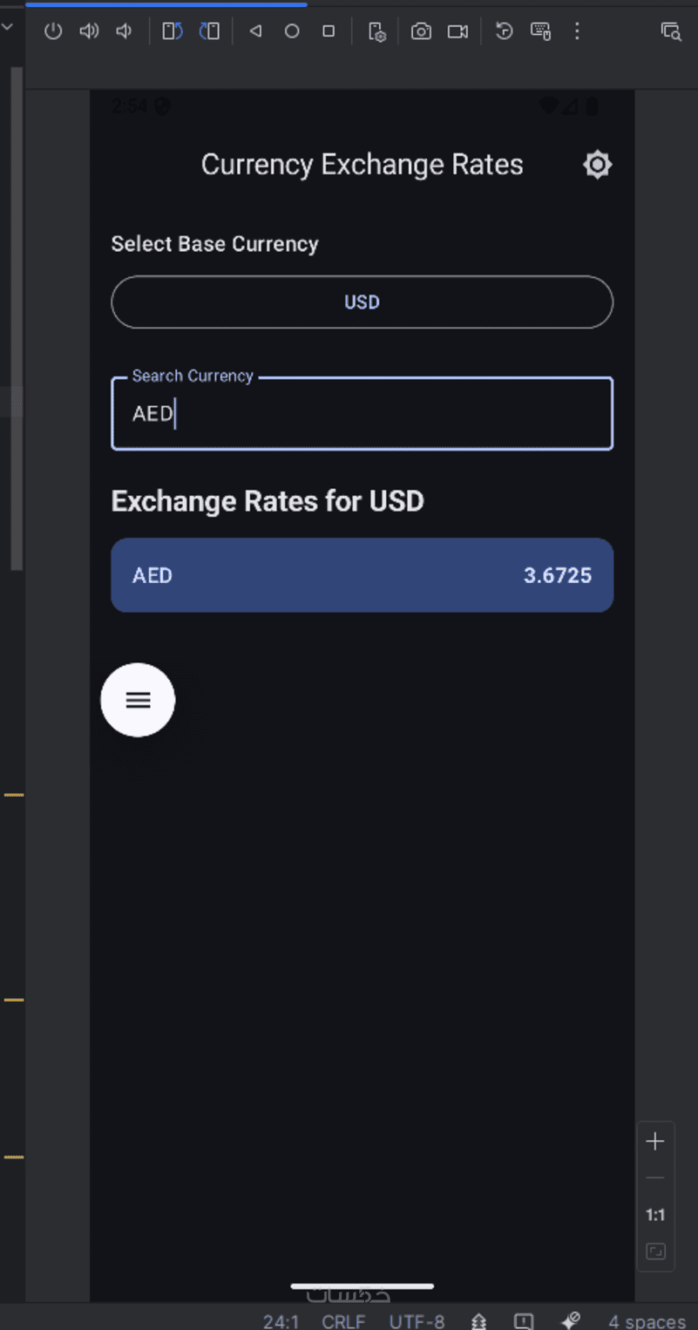Reset emulator zoom to 1:1
Screen dimensions: 698x1330
(x=655, y=1215)
